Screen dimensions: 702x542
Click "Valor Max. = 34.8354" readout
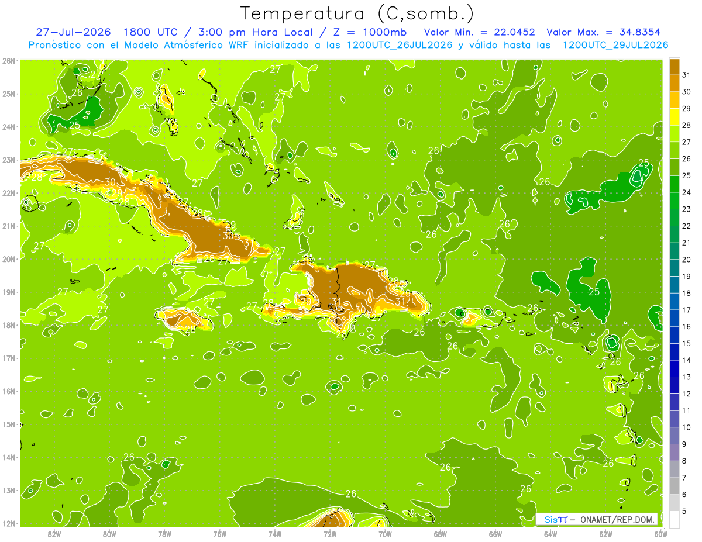pos(605,32)
